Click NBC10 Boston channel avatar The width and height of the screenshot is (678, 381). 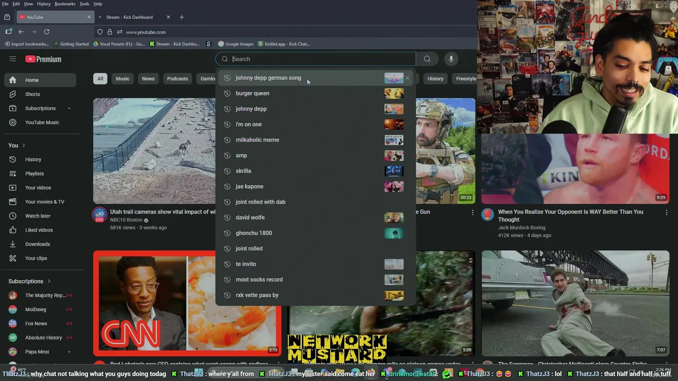[x=100, y=215]
